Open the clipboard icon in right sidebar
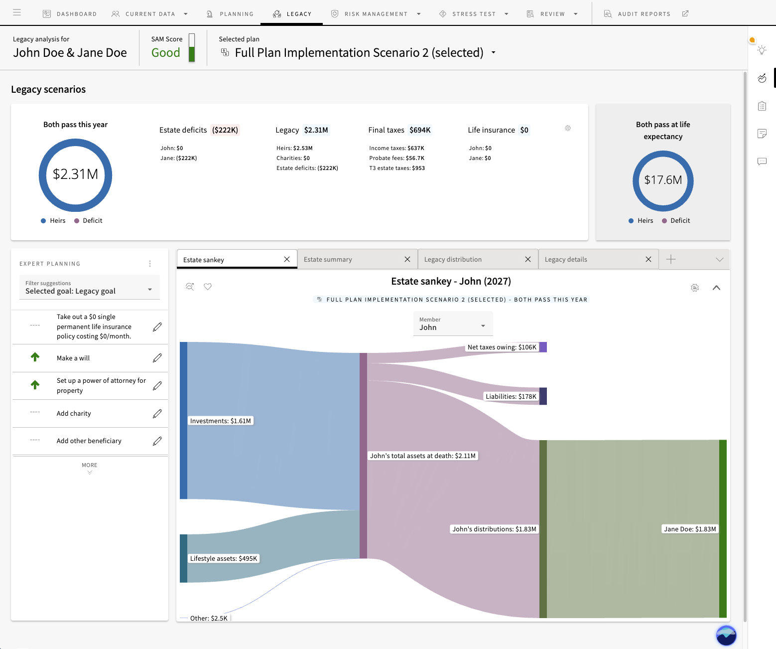Viewport: 776px width, 649px height. (762, 106)
